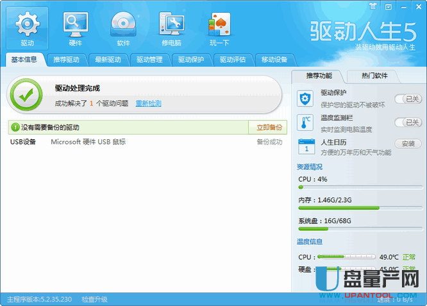Switch to the 驱动保护 tab
427x306 pixels.
[191, 60]
